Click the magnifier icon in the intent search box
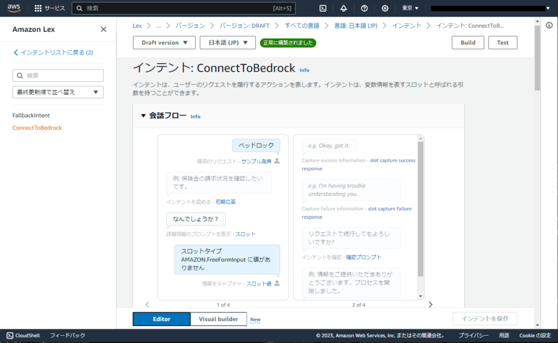Viewport: 558px width, 343px height. click(20, 75)
